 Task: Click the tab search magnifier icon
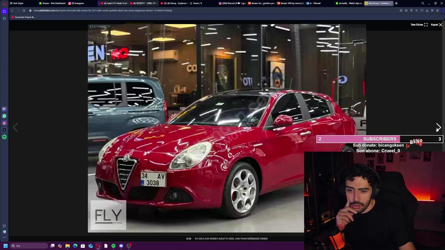tap(423, 3)
